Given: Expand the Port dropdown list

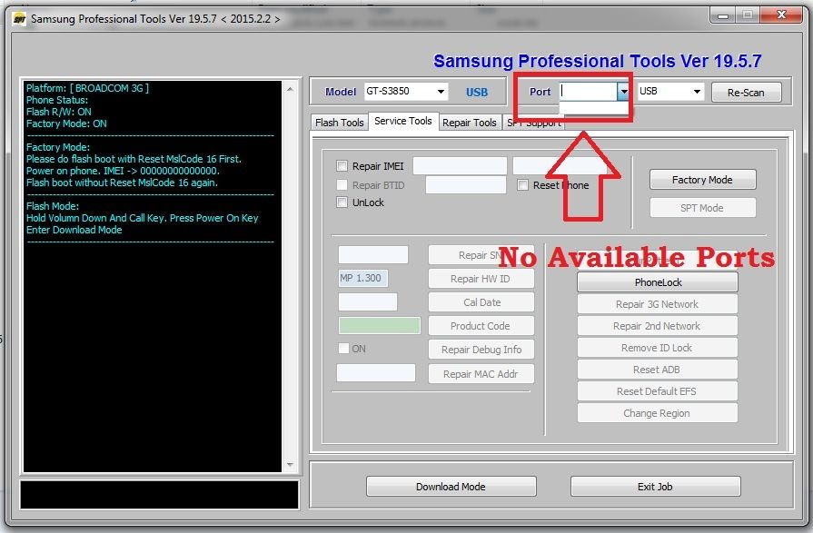Looking at the screenshot, I should [623, 92].
